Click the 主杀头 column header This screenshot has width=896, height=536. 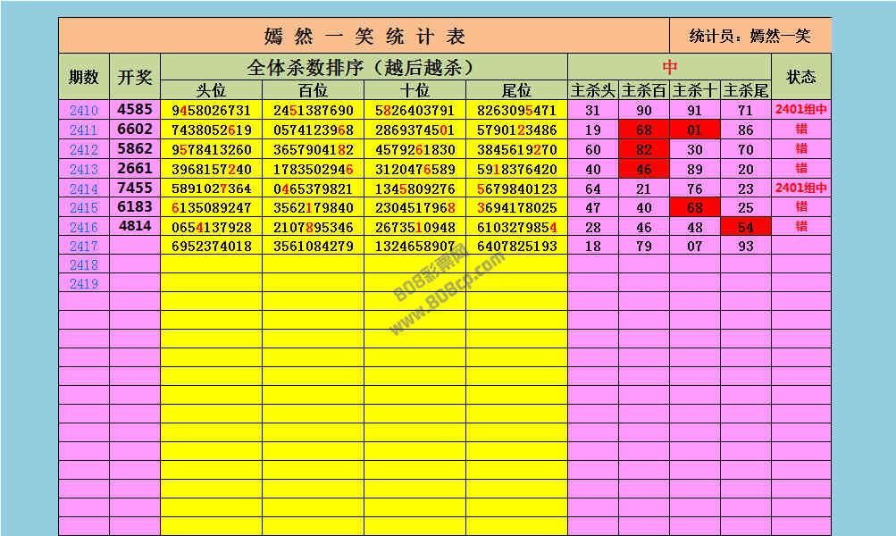593,90
